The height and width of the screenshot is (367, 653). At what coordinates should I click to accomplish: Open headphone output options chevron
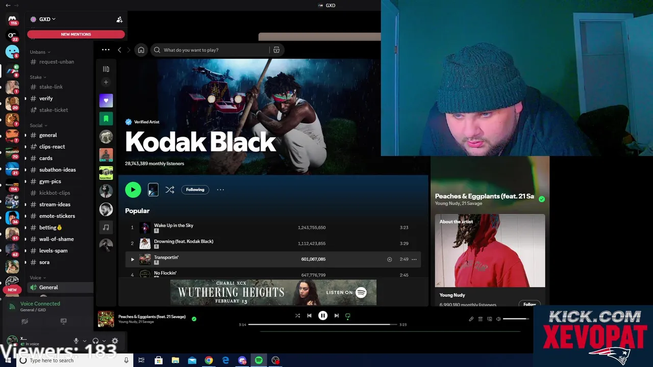click(x=104, y=341)
